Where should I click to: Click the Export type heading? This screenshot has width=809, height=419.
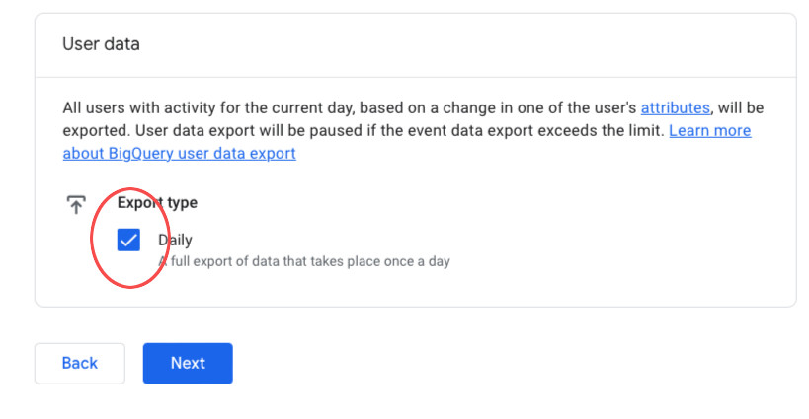[157, 203]
